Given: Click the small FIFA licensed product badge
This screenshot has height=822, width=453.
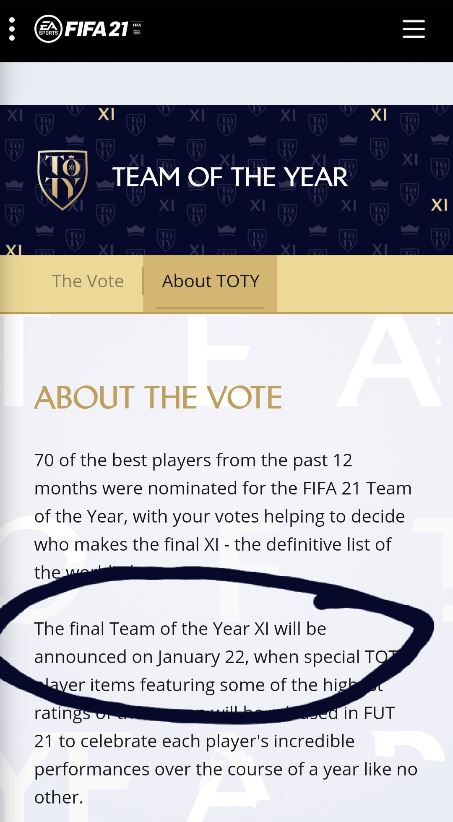Looking at the screenshot, I should [137, 29].
